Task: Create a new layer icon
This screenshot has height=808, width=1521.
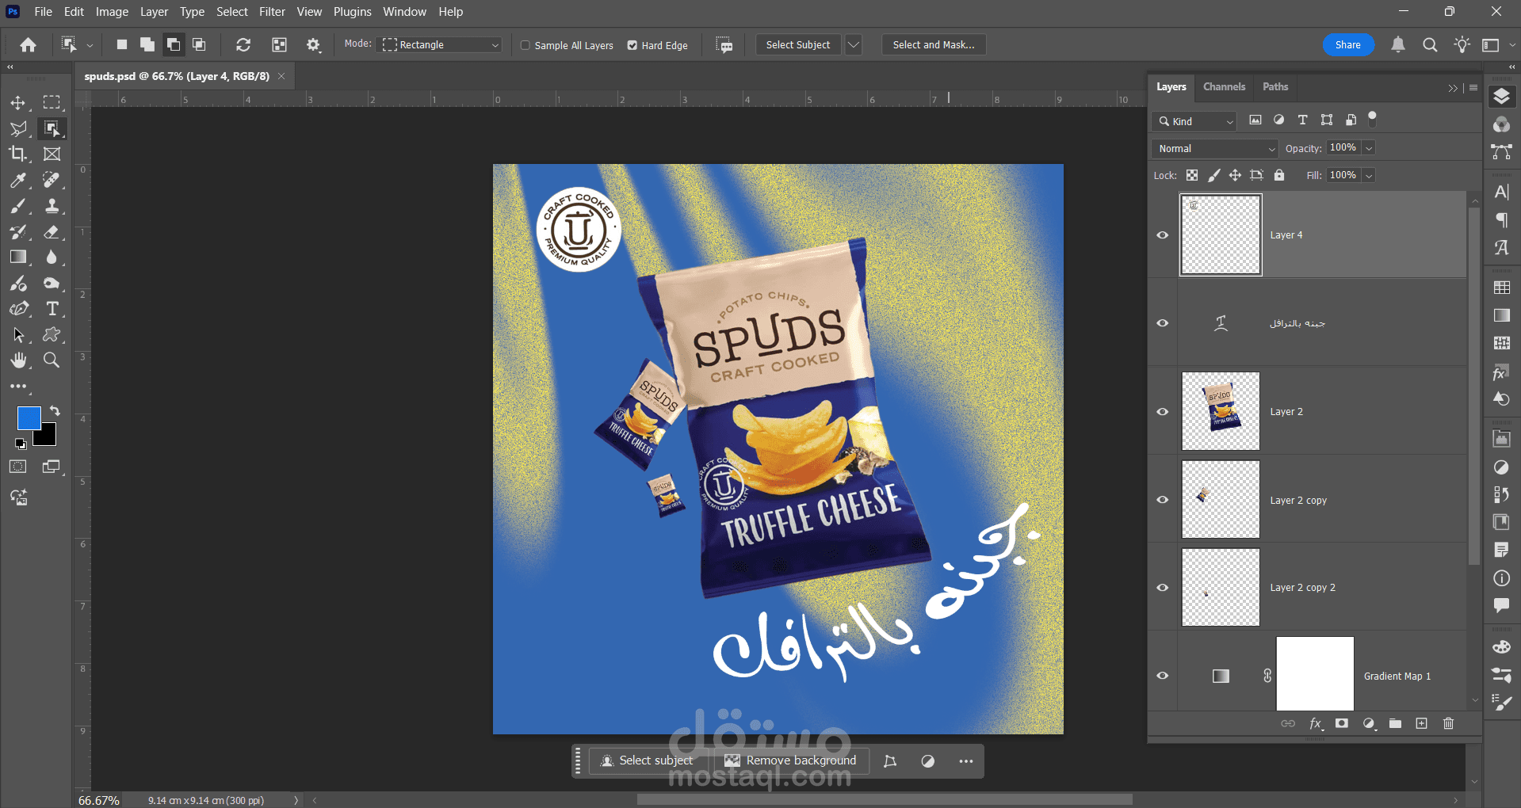Action: 1421,723
